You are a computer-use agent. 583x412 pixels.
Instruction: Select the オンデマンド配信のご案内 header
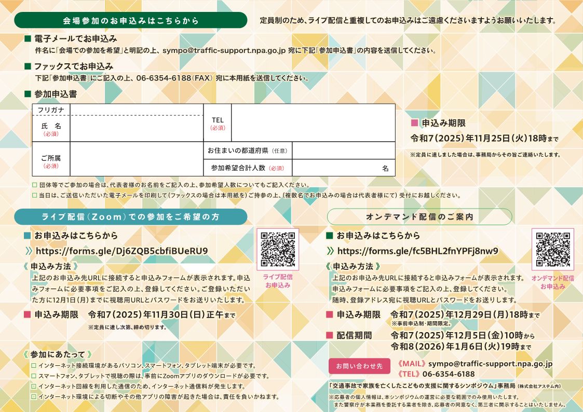pos(419,216)
